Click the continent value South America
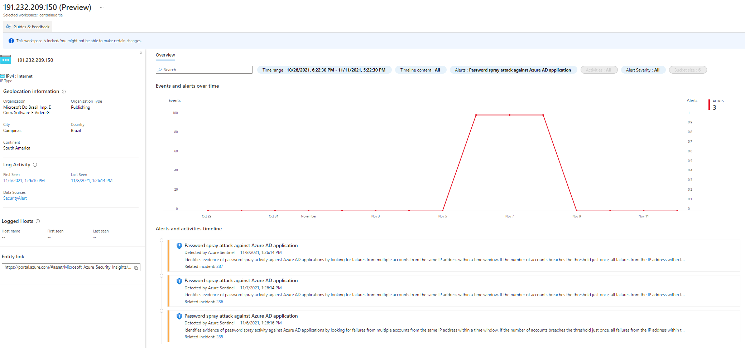745x348 pixels. 17,148
